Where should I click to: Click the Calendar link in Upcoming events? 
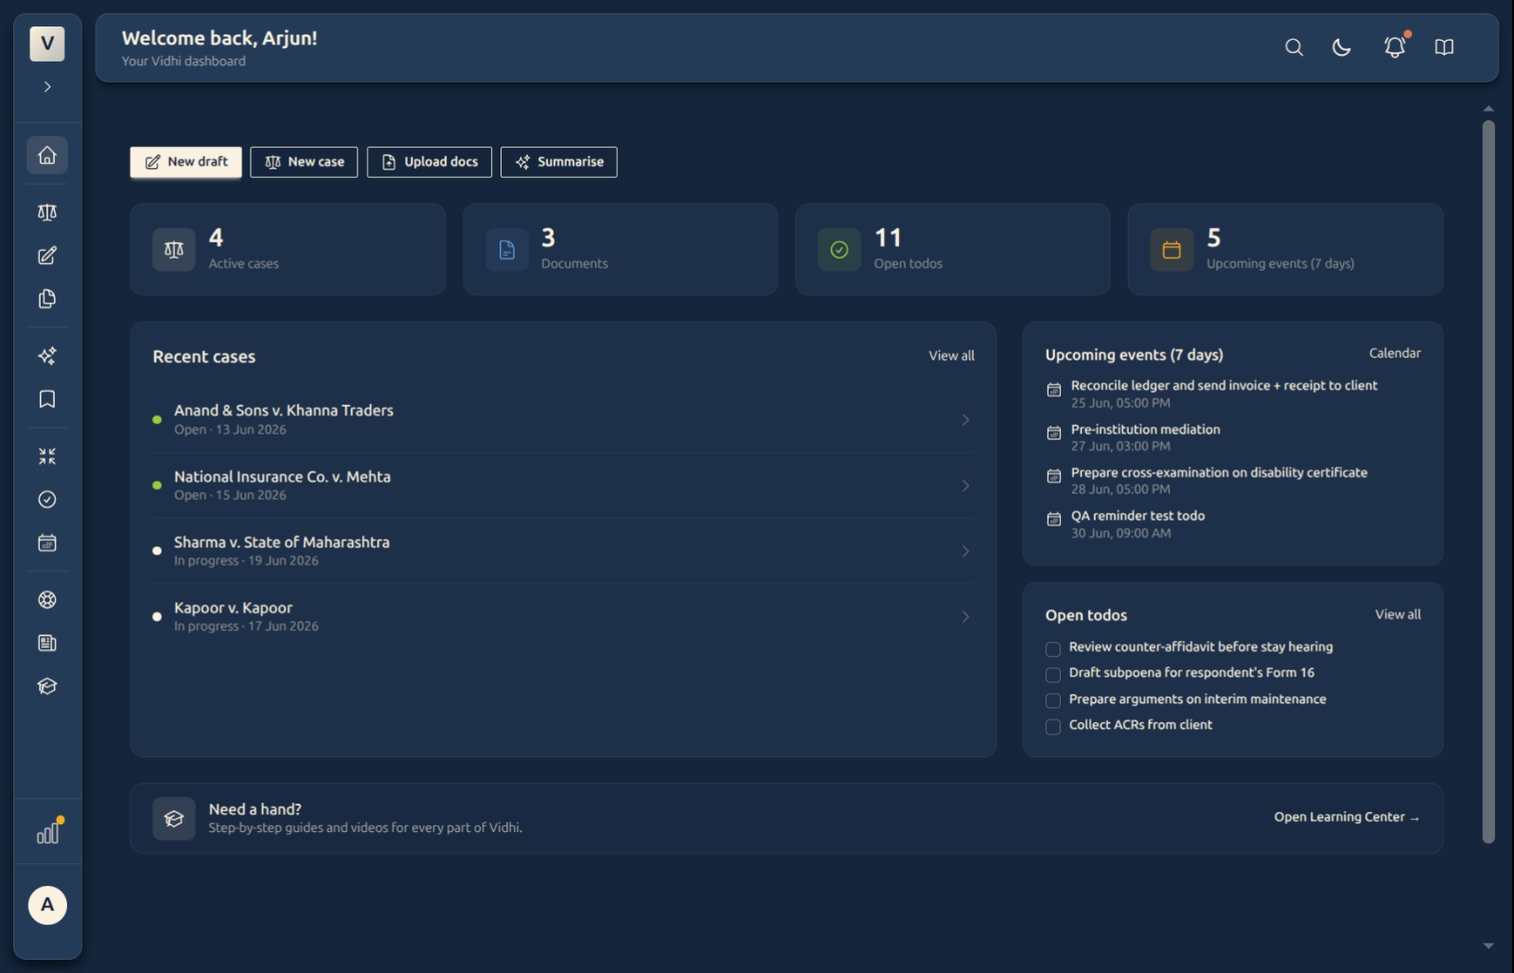click(1395, 353)
